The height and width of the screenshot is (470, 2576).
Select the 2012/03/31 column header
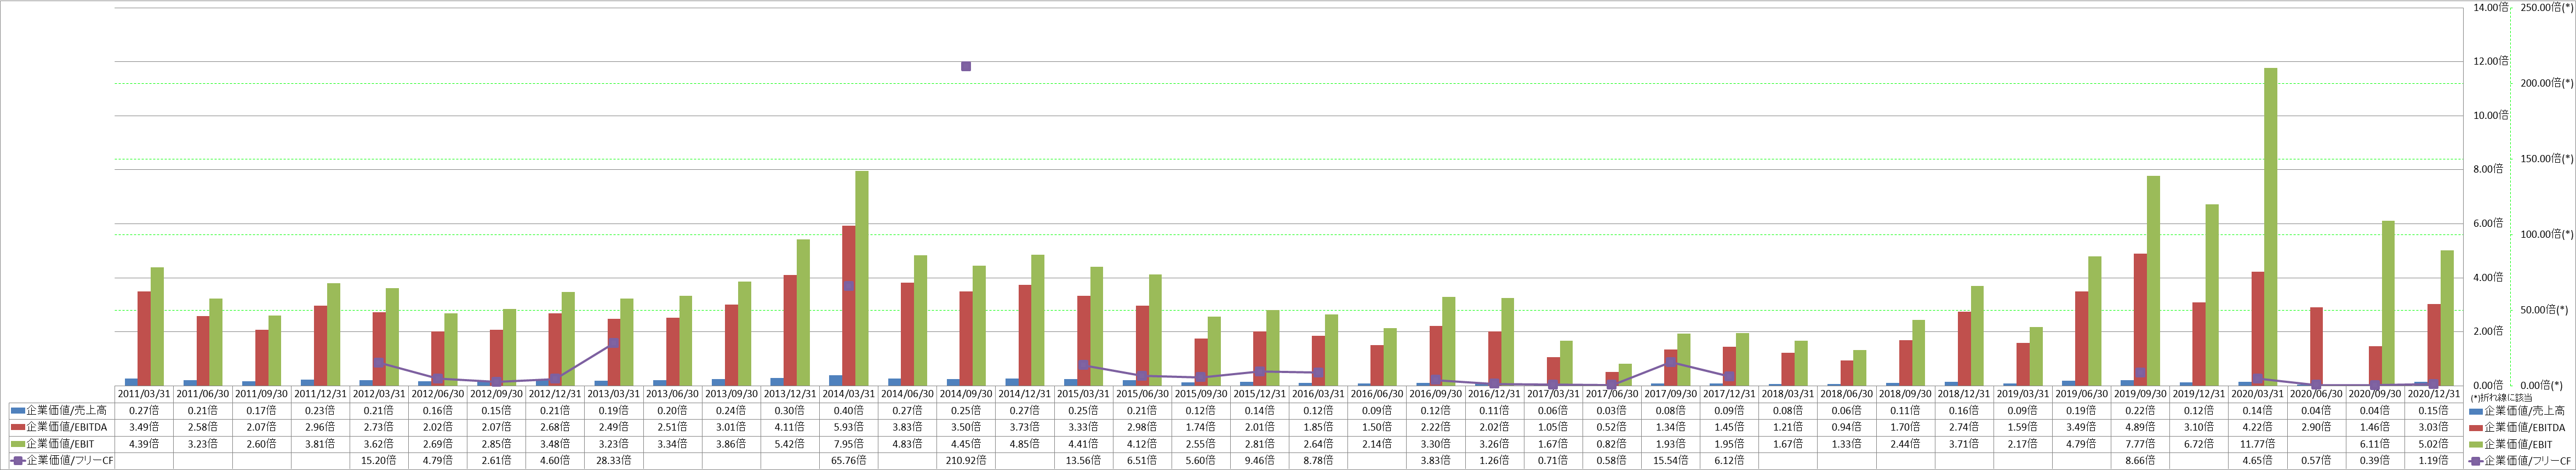pyautogui.click(x=380, y=394)
